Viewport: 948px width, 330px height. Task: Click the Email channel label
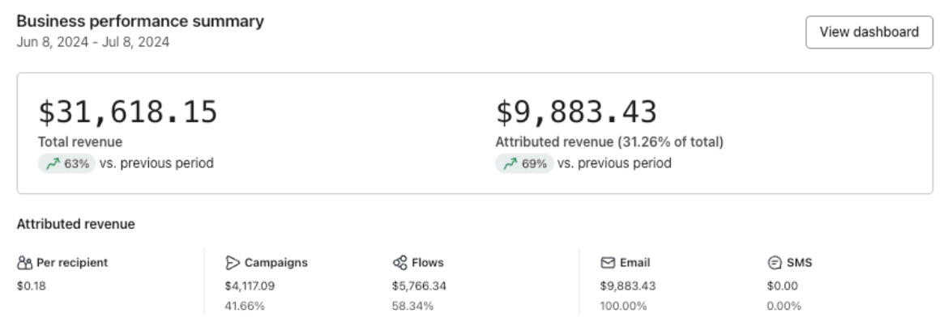(x=635, y=263)
